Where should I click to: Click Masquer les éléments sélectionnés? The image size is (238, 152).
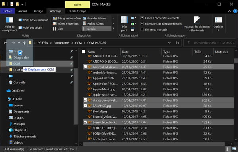[197, 24]
